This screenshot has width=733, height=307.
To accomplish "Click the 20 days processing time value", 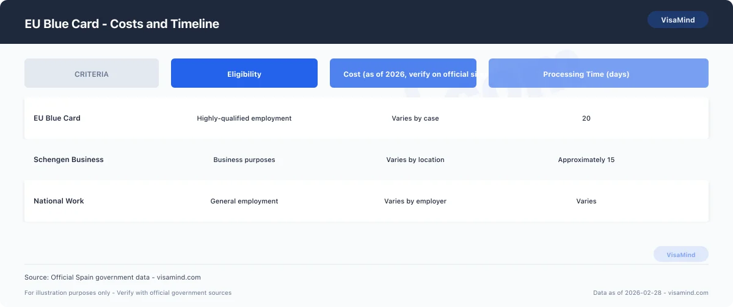I will [586, 118].
